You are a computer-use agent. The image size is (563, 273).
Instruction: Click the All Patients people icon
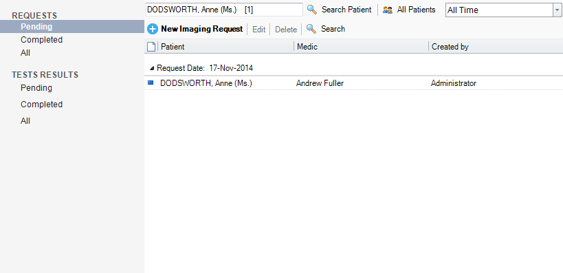point(388,10)
